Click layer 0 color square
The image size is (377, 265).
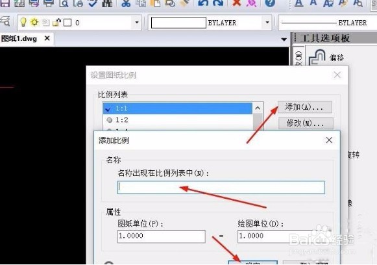(67, 23)
